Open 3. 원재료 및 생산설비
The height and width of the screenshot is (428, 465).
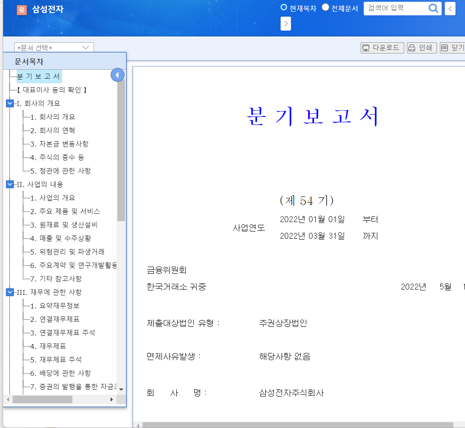click(64, 225)
